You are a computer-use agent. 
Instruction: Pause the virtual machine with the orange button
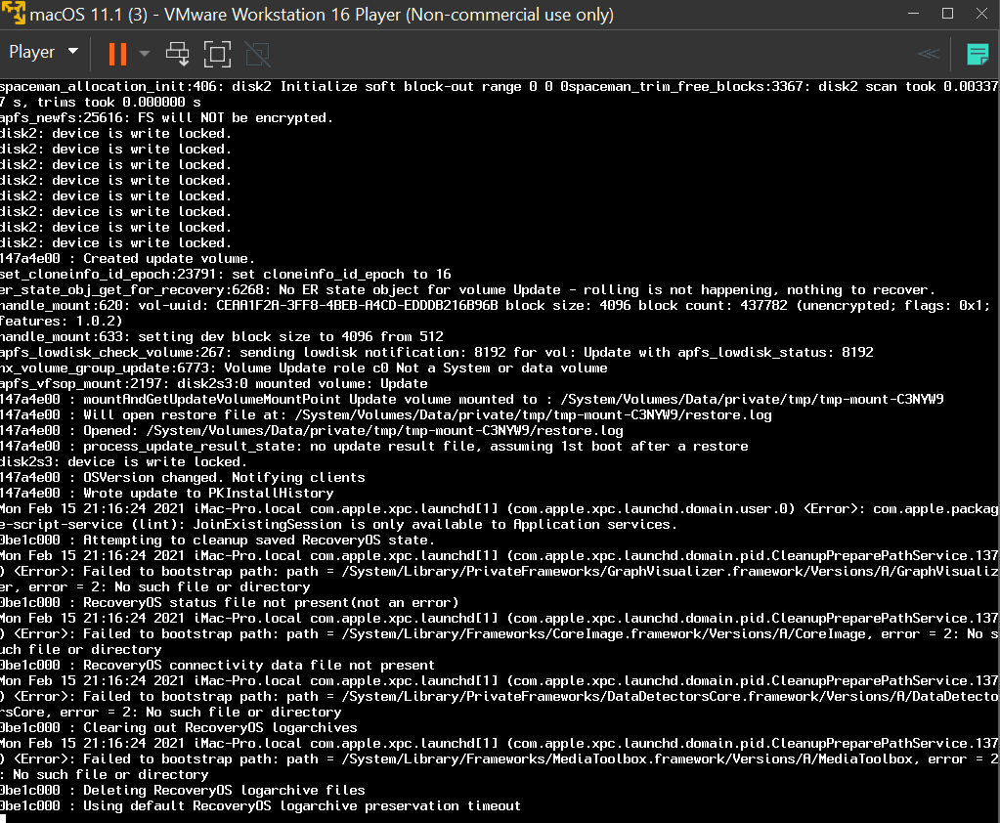[117, 53]
